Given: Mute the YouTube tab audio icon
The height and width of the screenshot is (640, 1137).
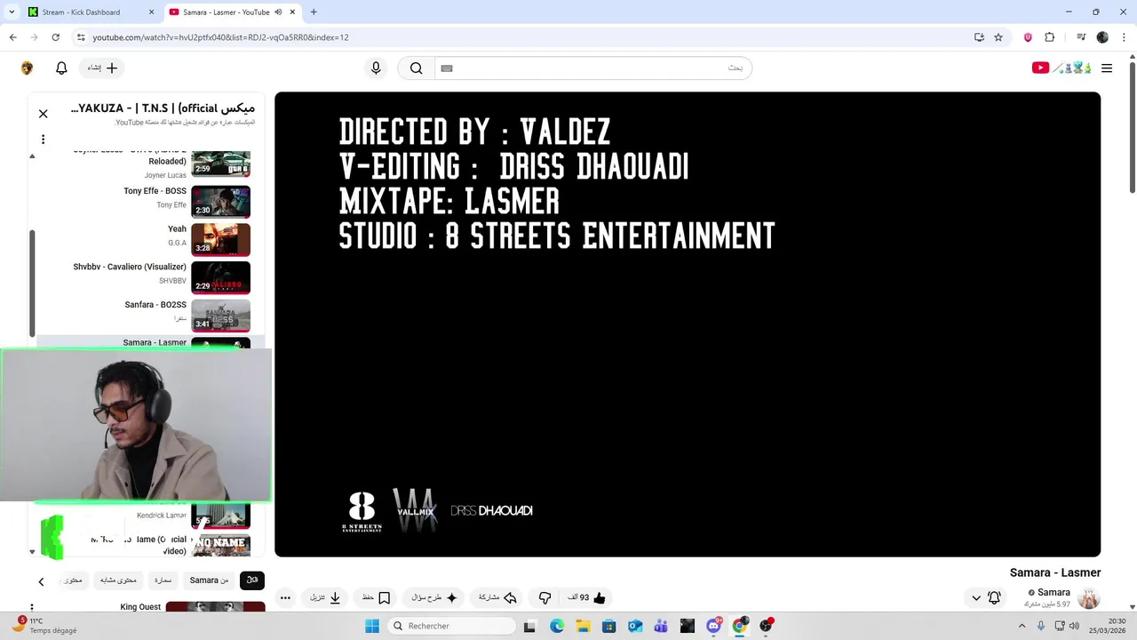Looking at the screenshot, I should coord(278,12).
